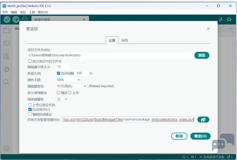Close the 首选项 dialog with the X
This screenshot has width=237, height=160.
[x=208, y=29]
